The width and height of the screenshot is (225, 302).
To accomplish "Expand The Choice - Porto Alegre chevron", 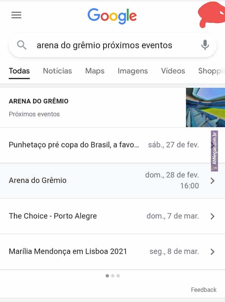I will pyautogui.click(x=212, y=216).
